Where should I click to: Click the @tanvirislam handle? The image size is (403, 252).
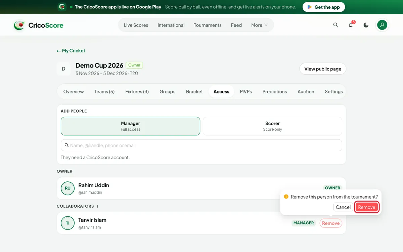coord(90,227)
